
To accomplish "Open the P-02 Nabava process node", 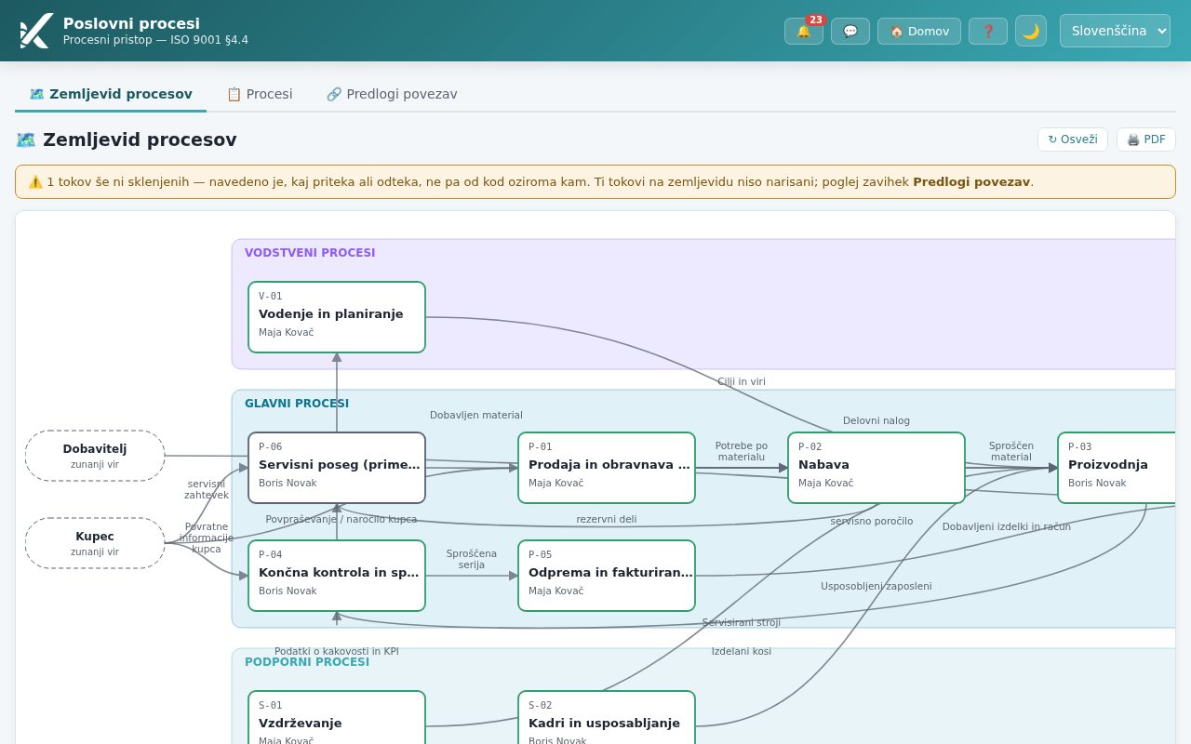I will click(877, 468).
